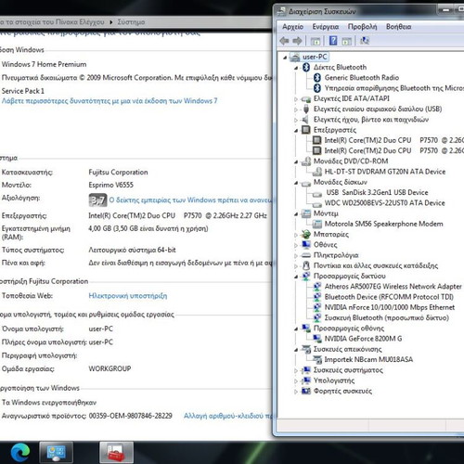Screen dimensions: 464x464
Task: Open the Windows Experience Index refresh link
Action: (191, 200)
